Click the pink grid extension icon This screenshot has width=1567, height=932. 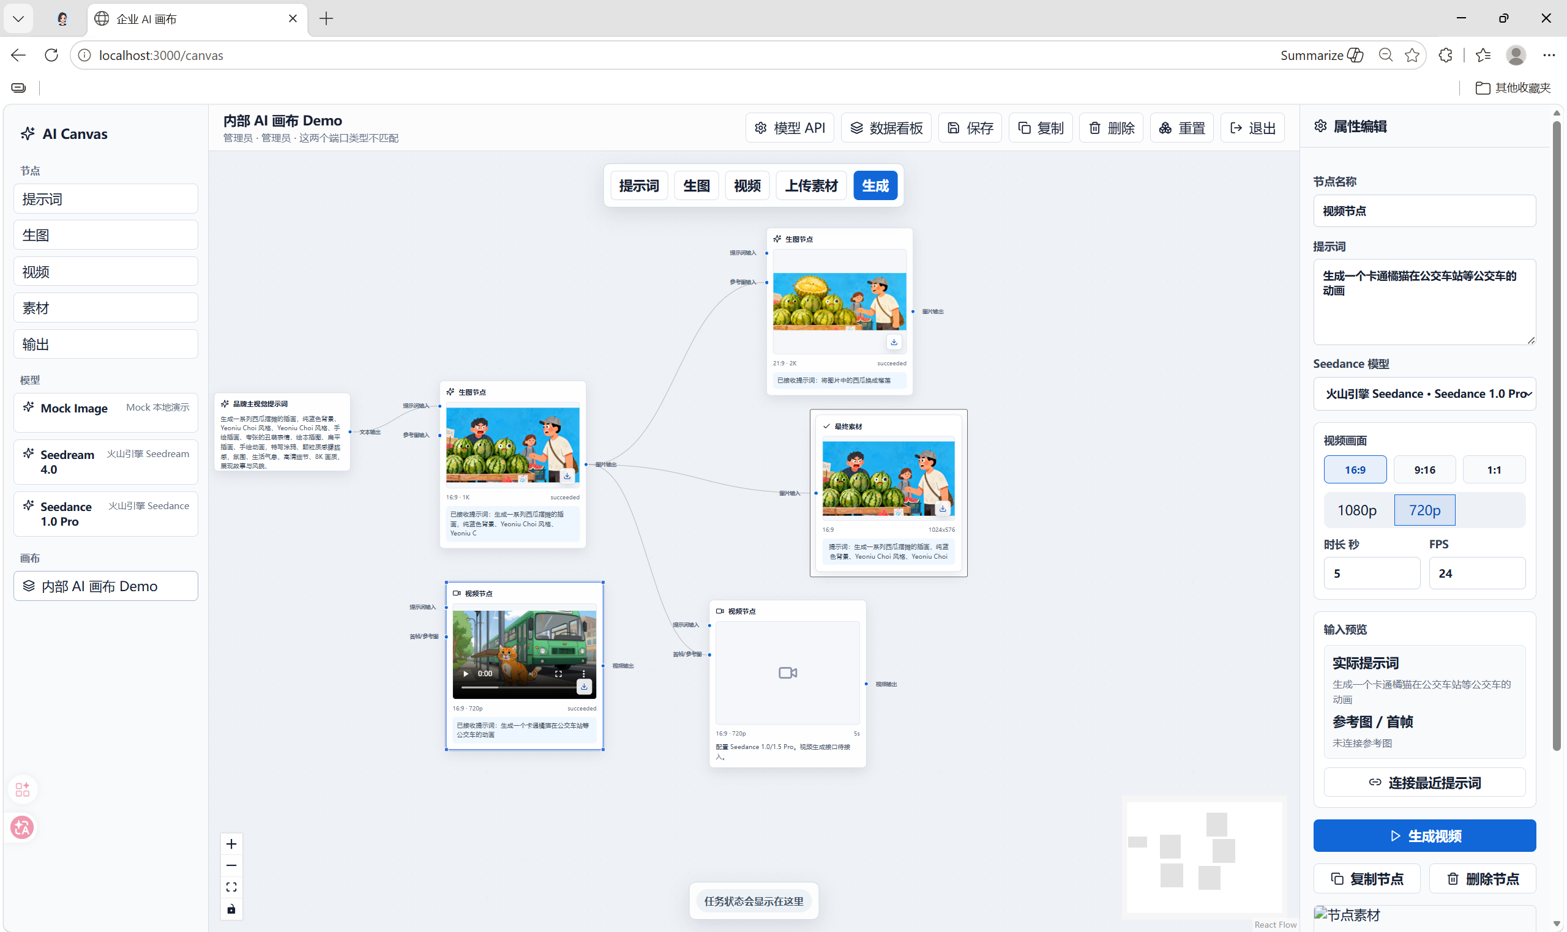(23, 789)
